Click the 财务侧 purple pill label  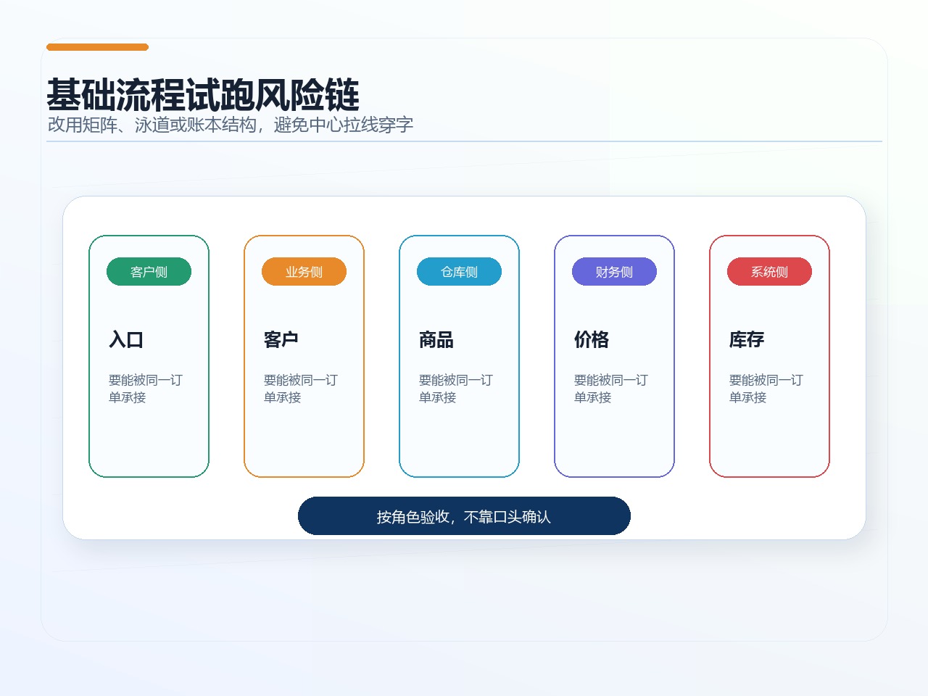tap(614, 272)
